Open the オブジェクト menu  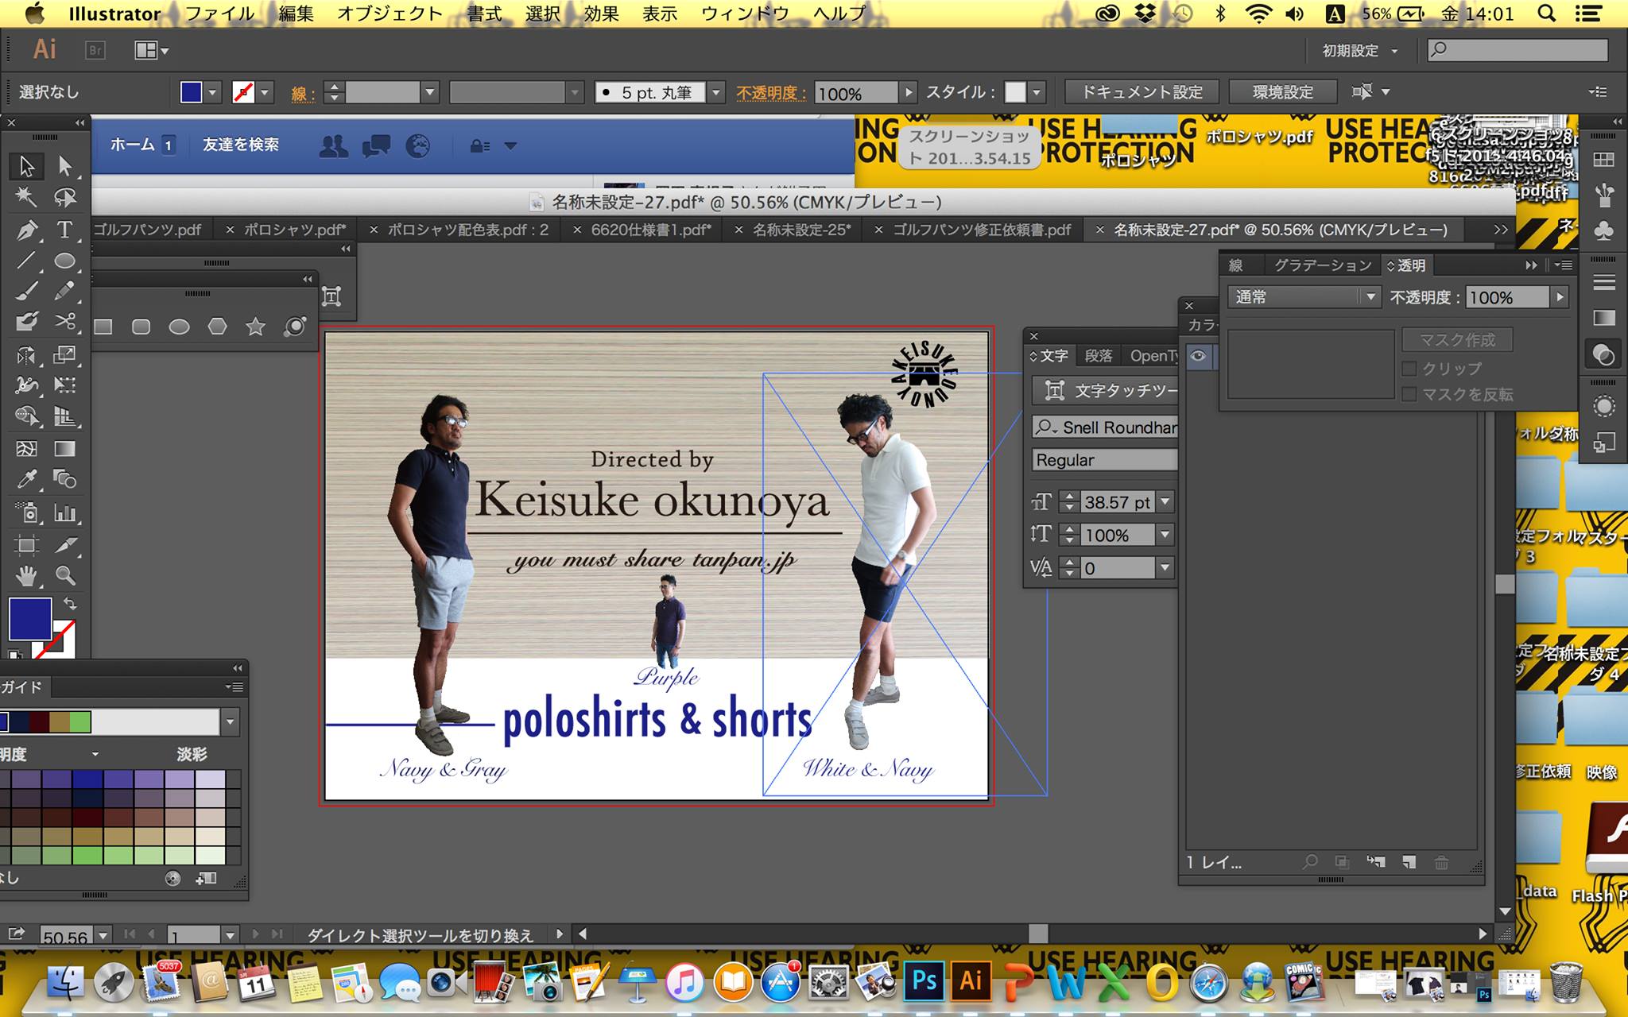(389, 14)
